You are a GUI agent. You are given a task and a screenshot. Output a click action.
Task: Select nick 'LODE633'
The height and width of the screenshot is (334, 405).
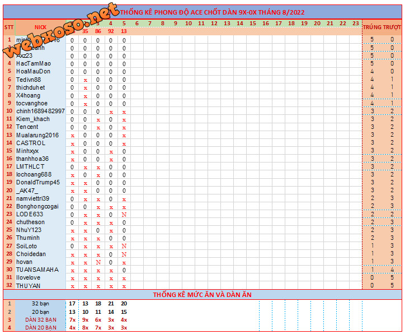tap(30, 214)
